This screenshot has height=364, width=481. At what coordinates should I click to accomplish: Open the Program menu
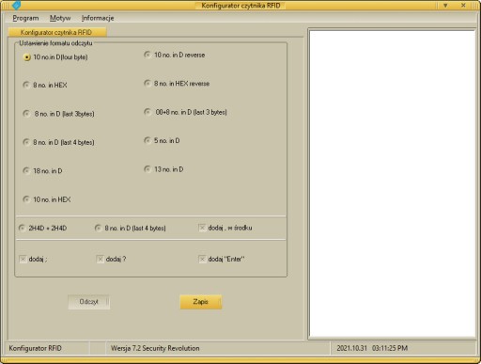[x=25, y=18]
